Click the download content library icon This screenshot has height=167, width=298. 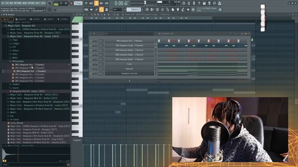pos(219,3)
